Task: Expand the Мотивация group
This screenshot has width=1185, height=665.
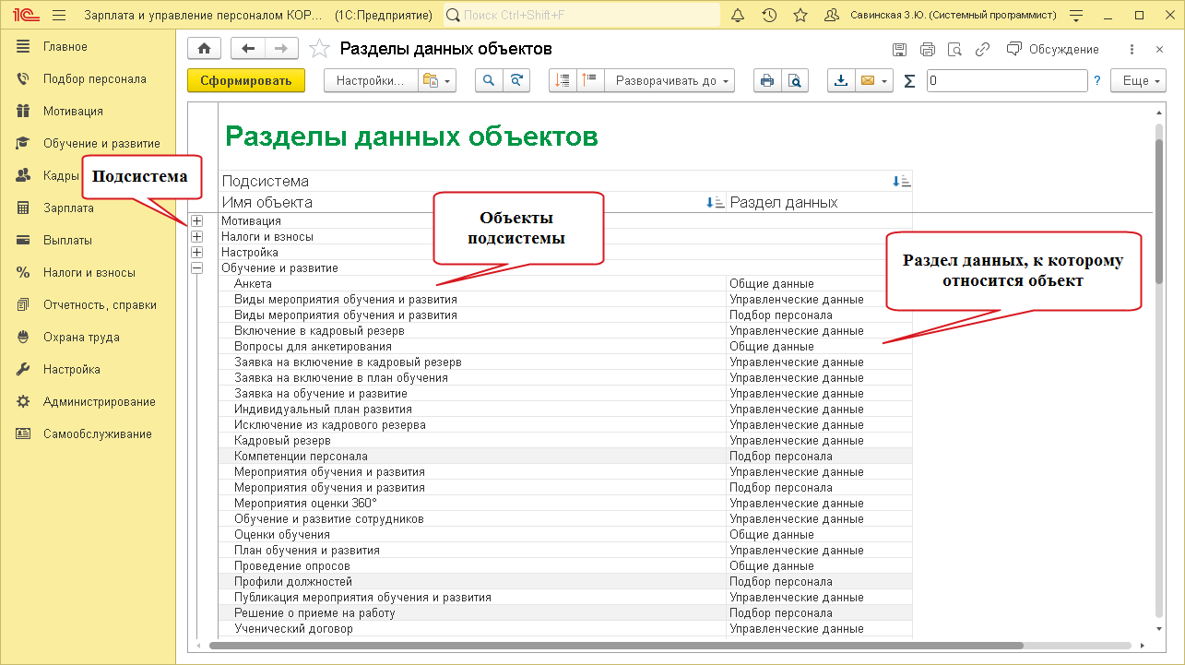Action: point(196,221)
